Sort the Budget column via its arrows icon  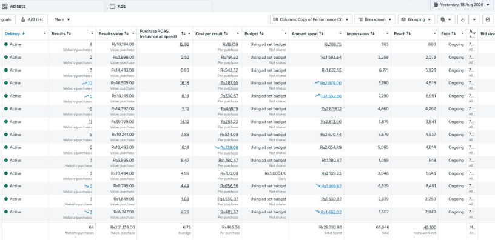pos(261,33)
